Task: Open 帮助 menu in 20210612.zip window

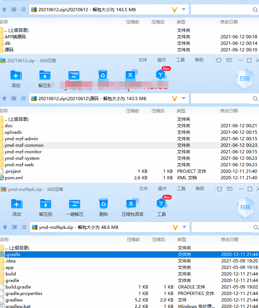Action: point(199,60)
